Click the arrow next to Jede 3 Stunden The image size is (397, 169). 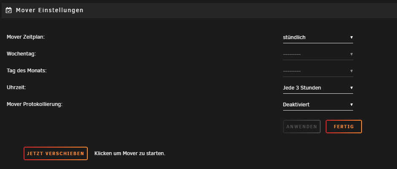[x=351, y=88]
